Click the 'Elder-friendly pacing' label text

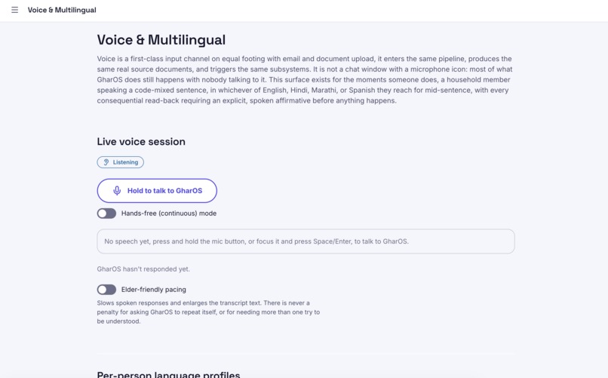154,290
